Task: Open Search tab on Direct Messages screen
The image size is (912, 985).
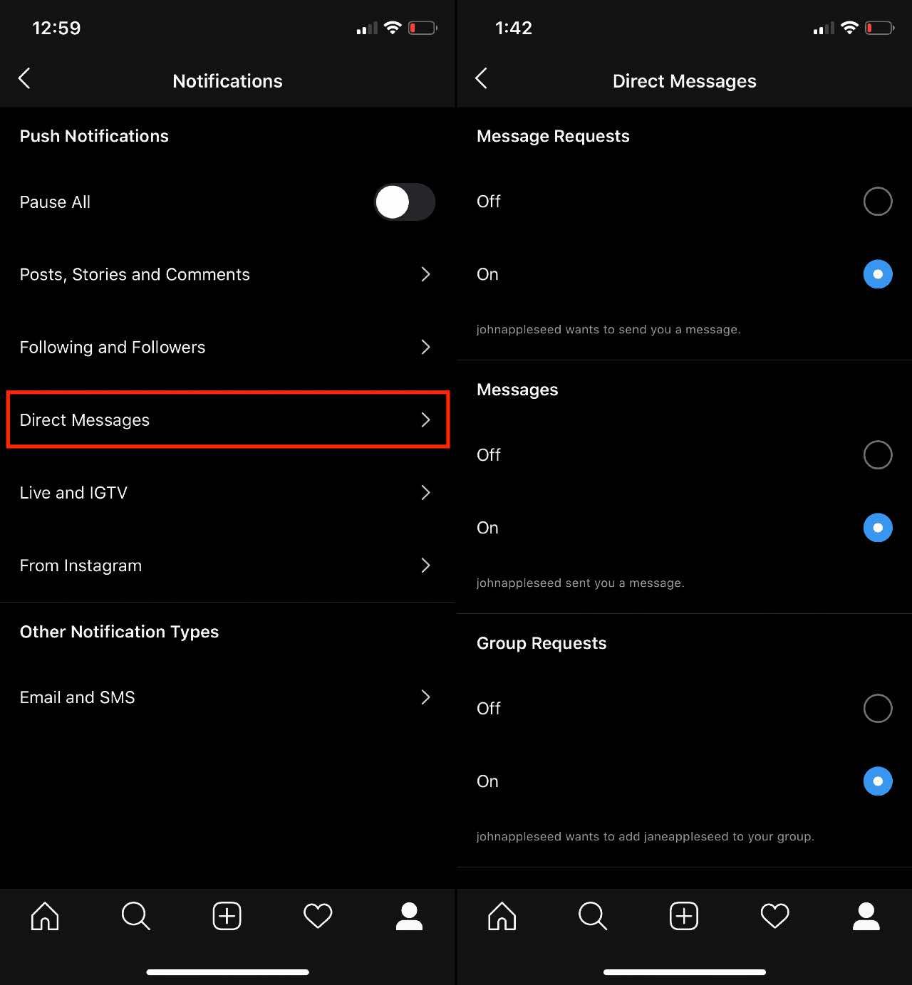Action: coord(593,916)
